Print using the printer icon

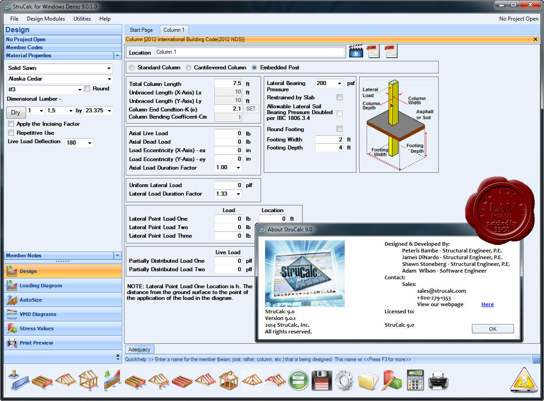(x=438, y=381)
